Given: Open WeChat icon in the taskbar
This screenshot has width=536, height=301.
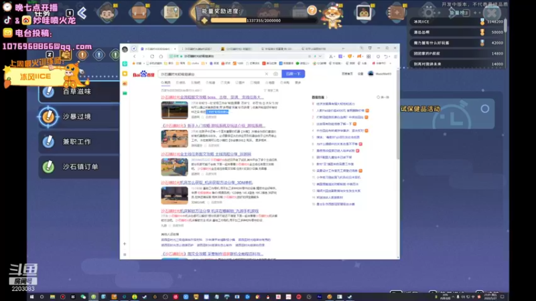Looking at the screenshot, I should tap(83, 297).
